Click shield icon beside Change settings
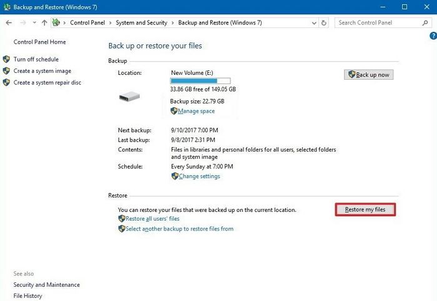 click(175, 176)
